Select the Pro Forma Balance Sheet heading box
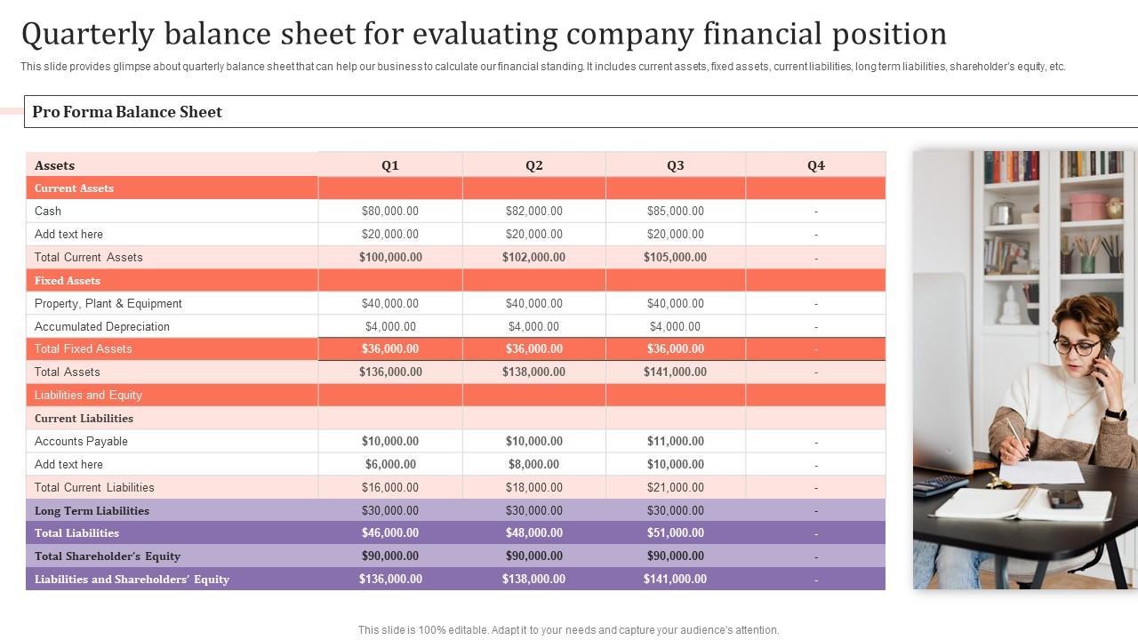 pos(127,112)
